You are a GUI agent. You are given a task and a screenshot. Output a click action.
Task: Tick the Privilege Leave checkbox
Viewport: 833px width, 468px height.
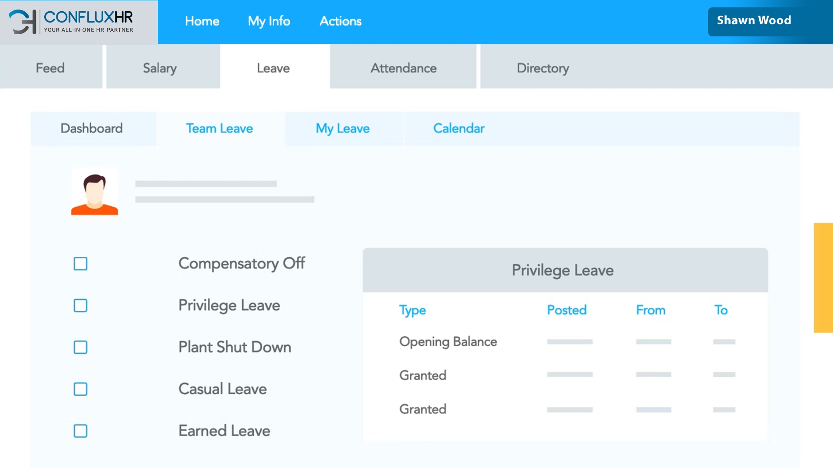(80, 305)
